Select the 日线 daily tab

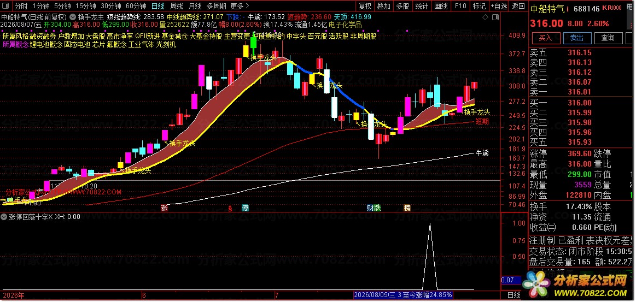(158, 6)
